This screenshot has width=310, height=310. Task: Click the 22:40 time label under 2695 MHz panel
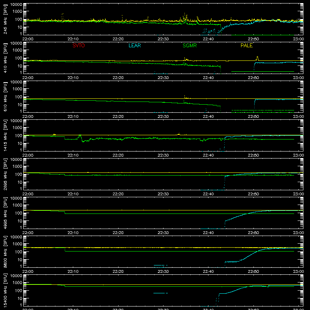[208, 194]
